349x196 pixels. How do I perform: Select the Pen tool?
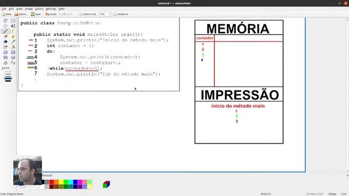click(13, 32)
